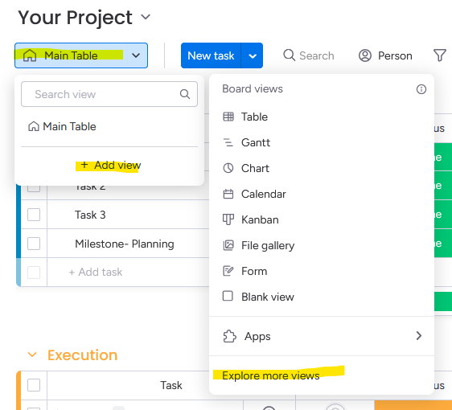Click the Gantt bars icon

click(228, 142)
